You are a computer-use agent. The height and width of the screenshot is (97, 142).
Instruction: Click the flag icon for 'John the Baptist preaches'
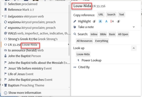[5, 80]
